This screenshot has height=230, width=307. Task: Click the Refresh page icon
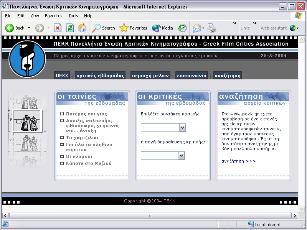coord(70,28)
